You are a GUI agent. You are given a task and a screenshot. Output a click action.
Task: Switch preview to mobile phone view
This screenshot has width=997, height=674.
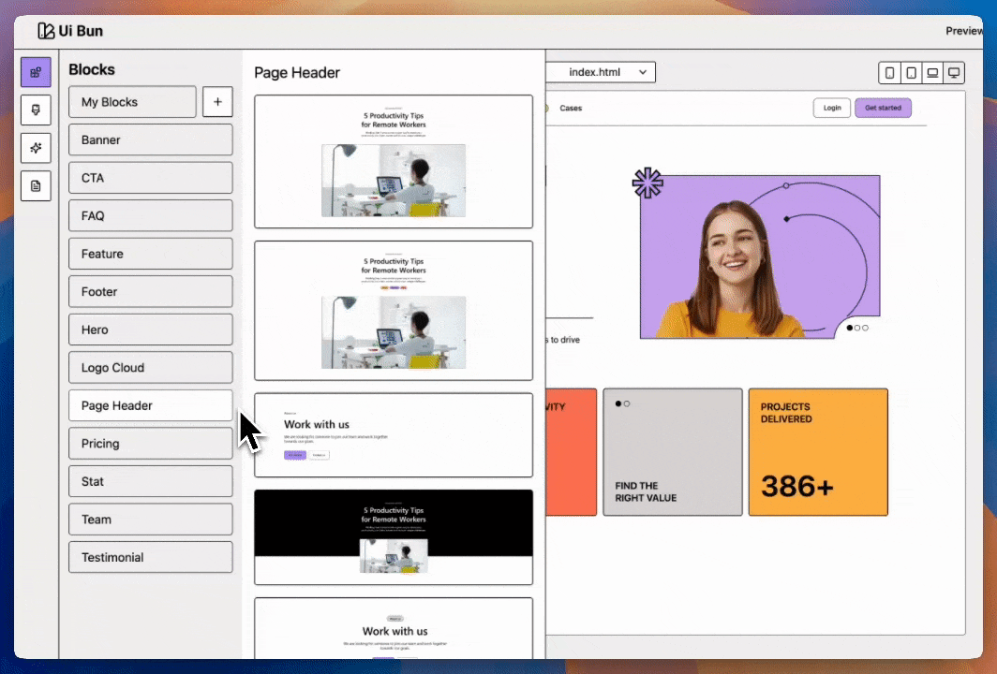point(889,72)
